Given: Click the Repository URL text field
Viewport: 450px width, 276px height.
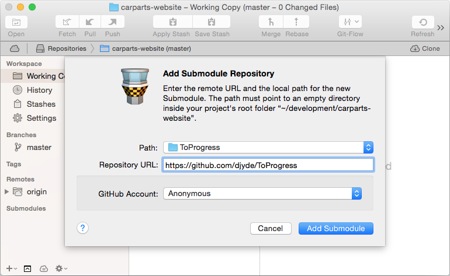Looking at the screenshot, I should click(268, 165).
